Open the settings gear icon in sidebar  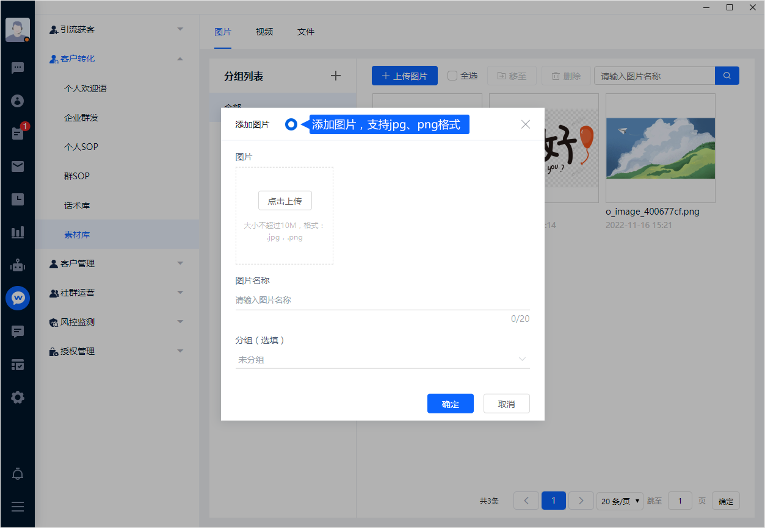point(18,398)
